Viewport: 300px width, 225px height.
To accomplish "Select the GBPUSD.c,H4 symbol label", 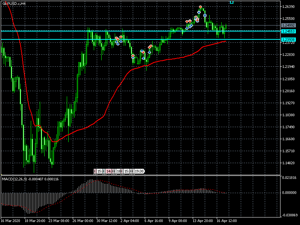I will click(x=14, y=3).
